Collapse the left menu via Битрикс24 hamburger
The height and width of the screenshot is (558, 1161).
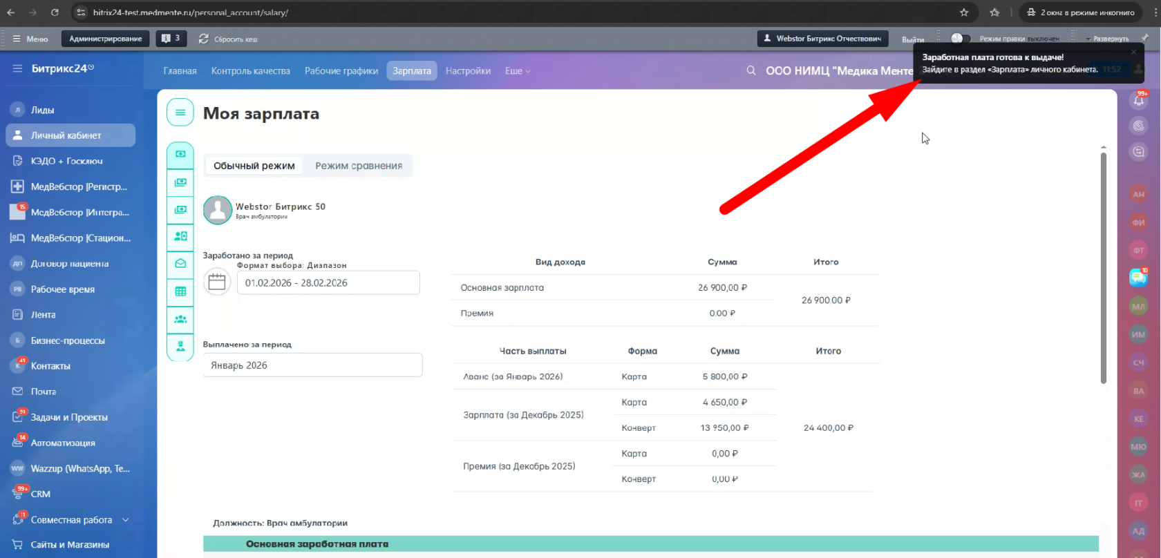pos(17,68)
